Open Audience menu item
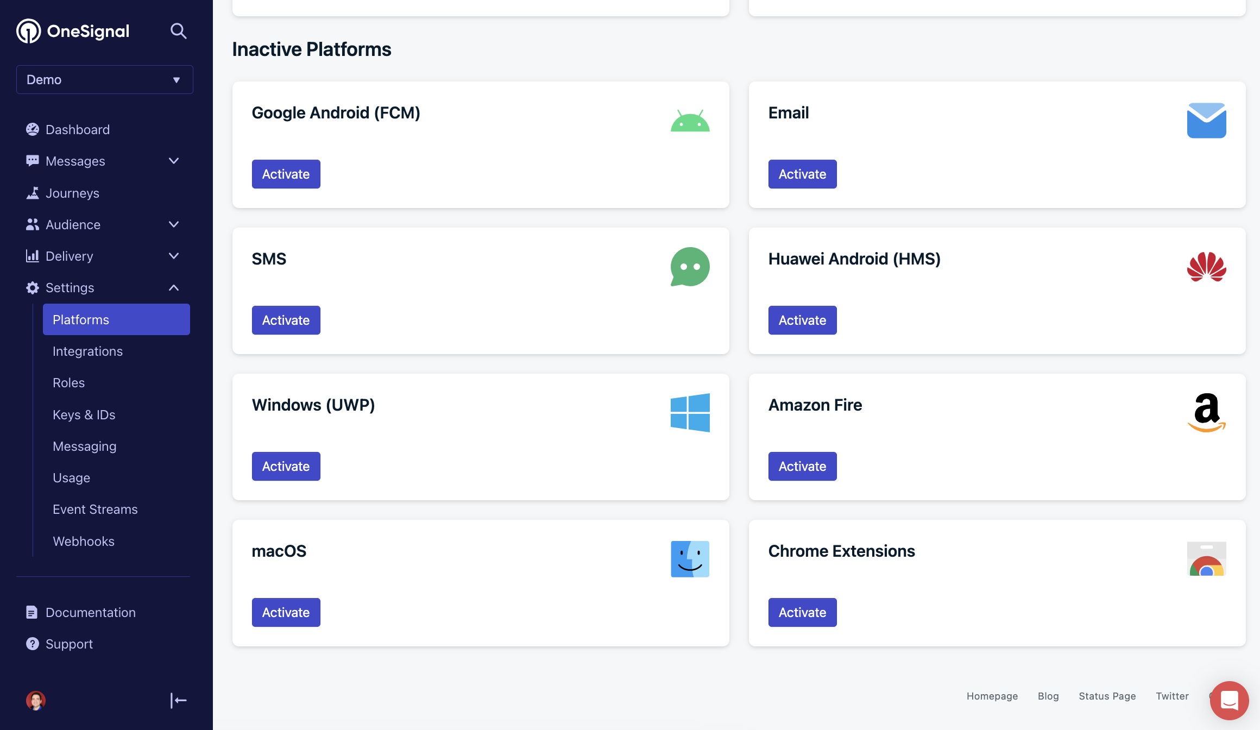The image size is (1260, 730). tap(73, 224)
